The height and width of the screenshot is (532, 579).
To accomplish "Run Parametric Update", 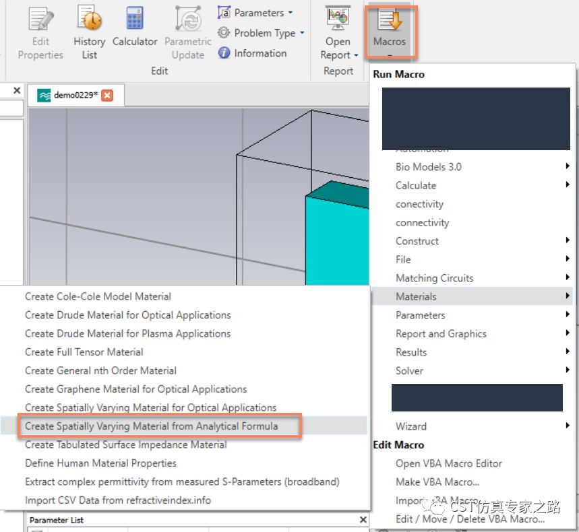I will pos(188,32).
